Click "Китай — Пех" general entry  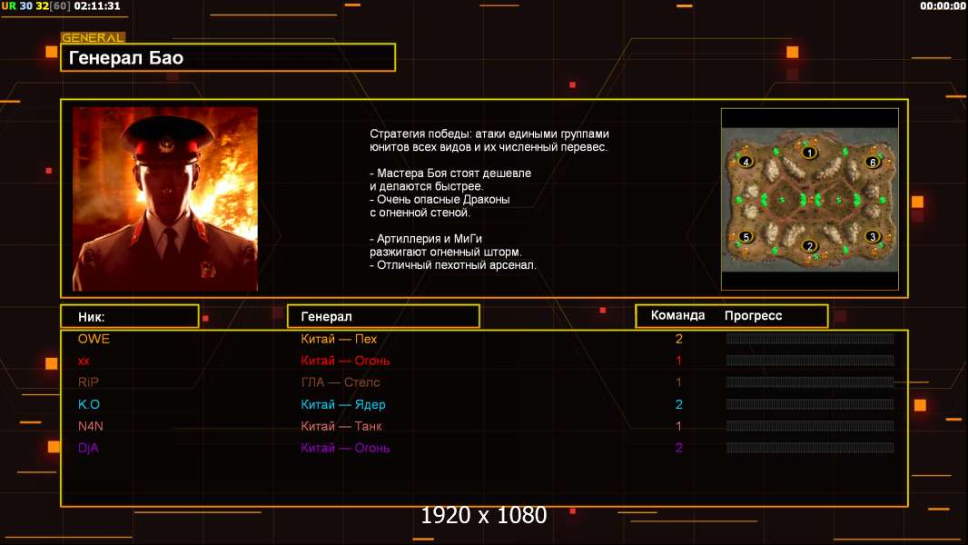pos(339,339)
